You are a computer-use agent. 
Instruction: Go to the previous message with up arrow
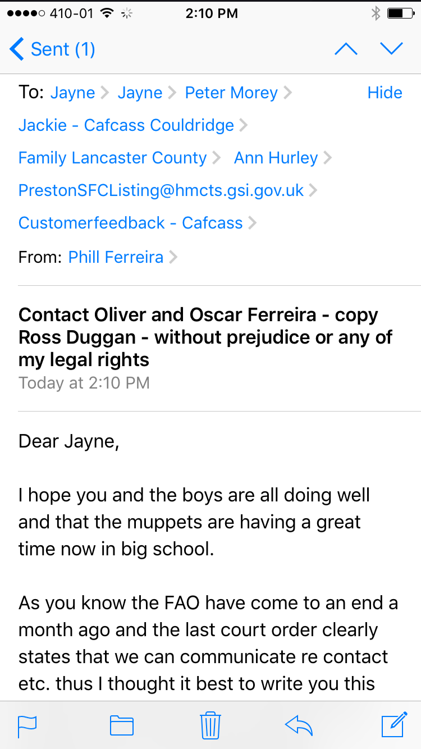[x=346, y=49]
